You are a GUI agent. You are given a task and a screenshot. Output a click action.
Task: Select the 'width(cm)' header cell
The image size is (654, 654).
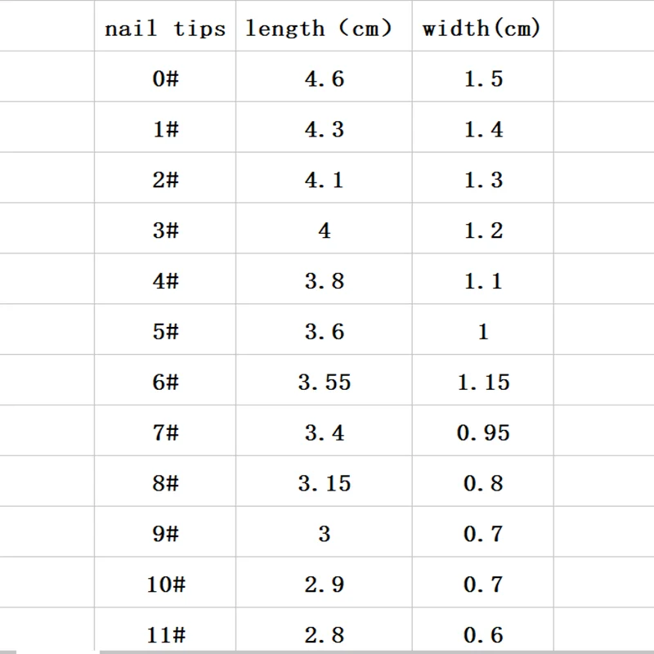coord(483,26)
